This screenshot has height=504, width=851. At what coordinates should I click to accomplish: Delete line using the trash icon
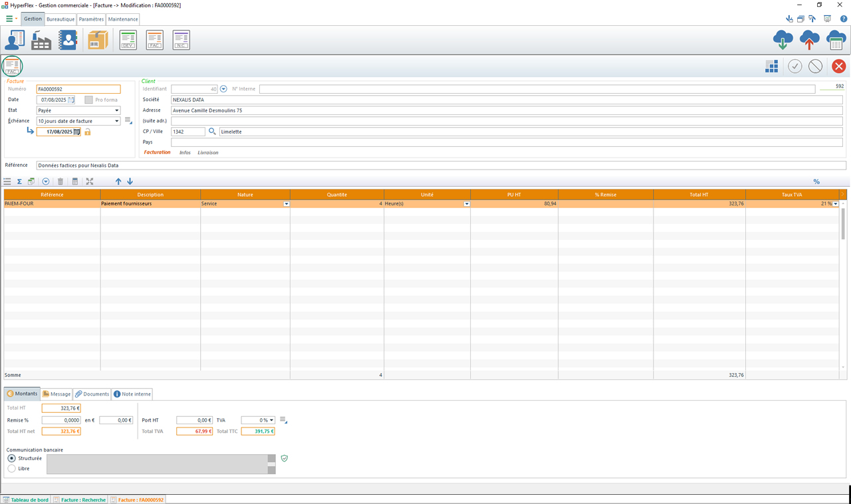(x=61, y=182)
